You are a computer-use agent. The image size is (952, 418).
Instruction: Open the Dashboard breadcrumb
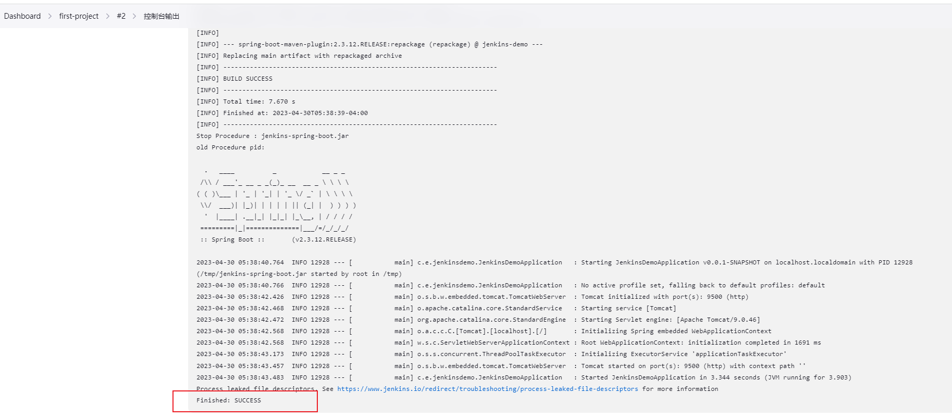pos(22,16)
